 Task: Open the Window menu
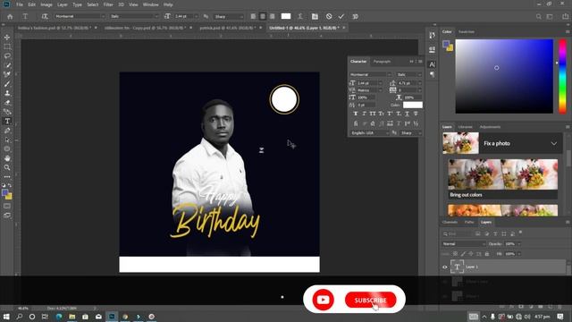[x=151, y=4]
